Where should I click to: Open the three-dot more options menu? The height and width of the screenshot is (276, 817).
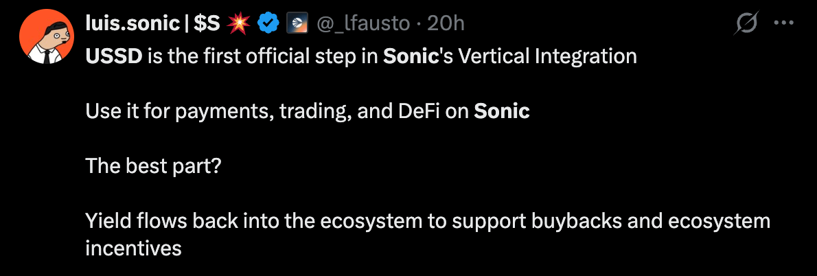click(x=783, y=23)
